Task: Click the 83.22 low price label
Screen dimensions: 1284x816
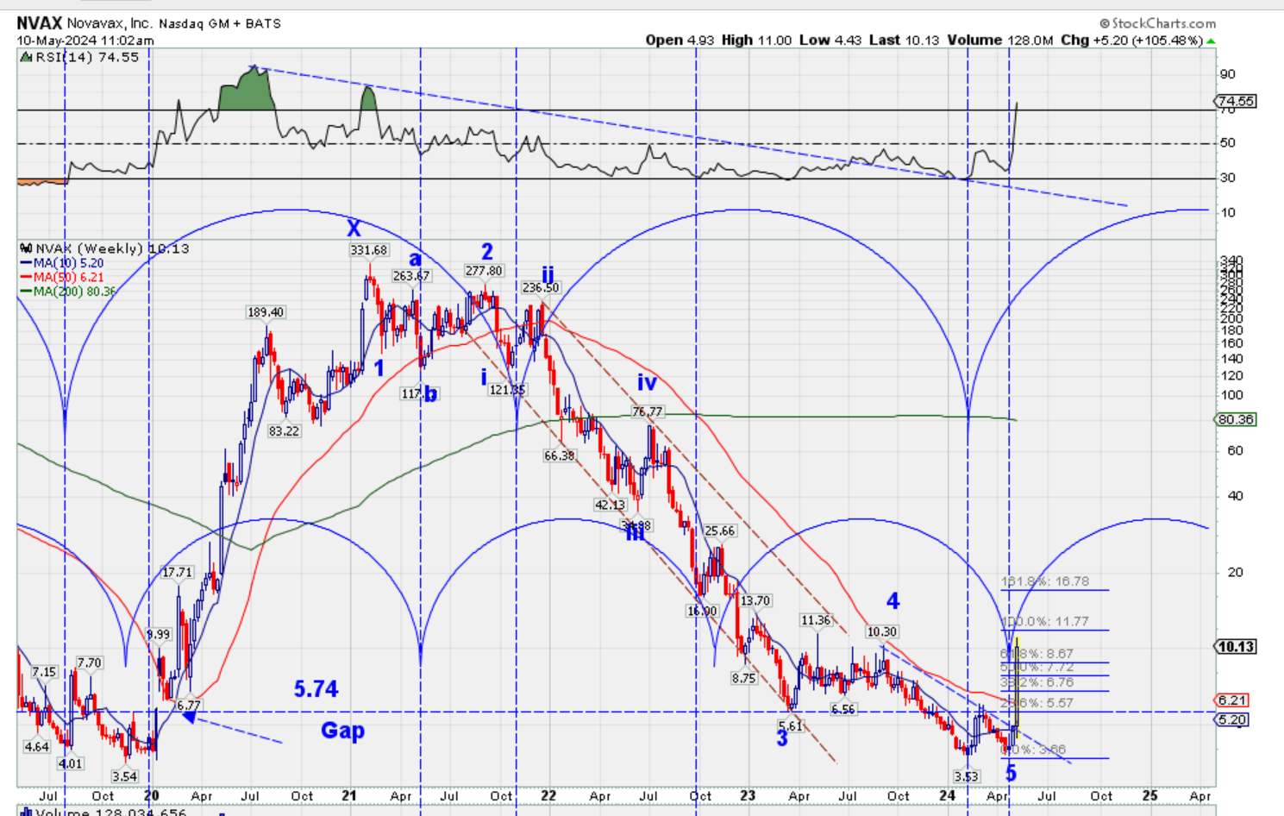Action: [284, 431]
